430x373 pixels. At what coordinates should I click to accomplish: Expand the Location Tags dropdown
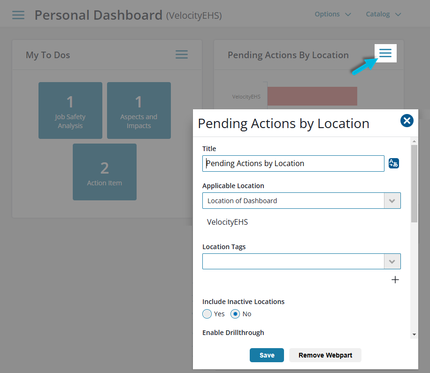pos(392,261)
